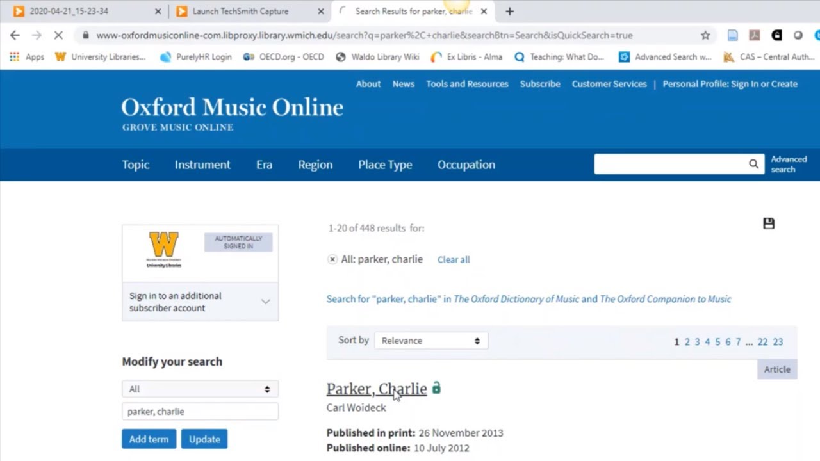This screenshot has width=820, height=461.
Task: Click the About link
Action: tap(368, 84)
